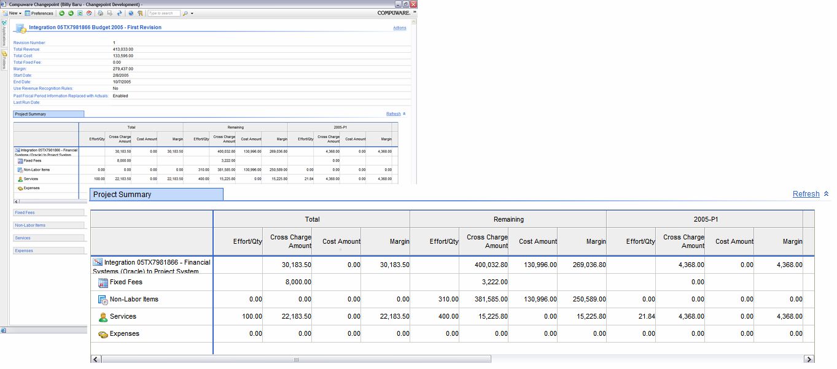Click the blue sync arrows toolbar icon

tap(119, 13)
